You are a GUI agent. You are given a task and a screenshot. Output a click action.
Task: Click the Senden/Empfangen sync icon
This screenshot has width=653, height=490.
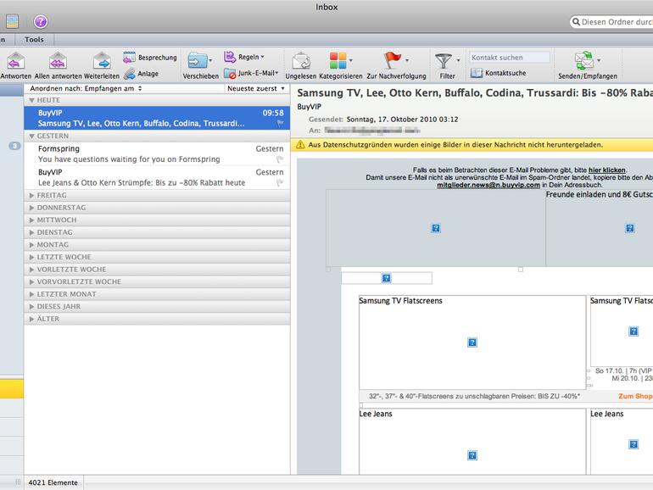point(583,61)
